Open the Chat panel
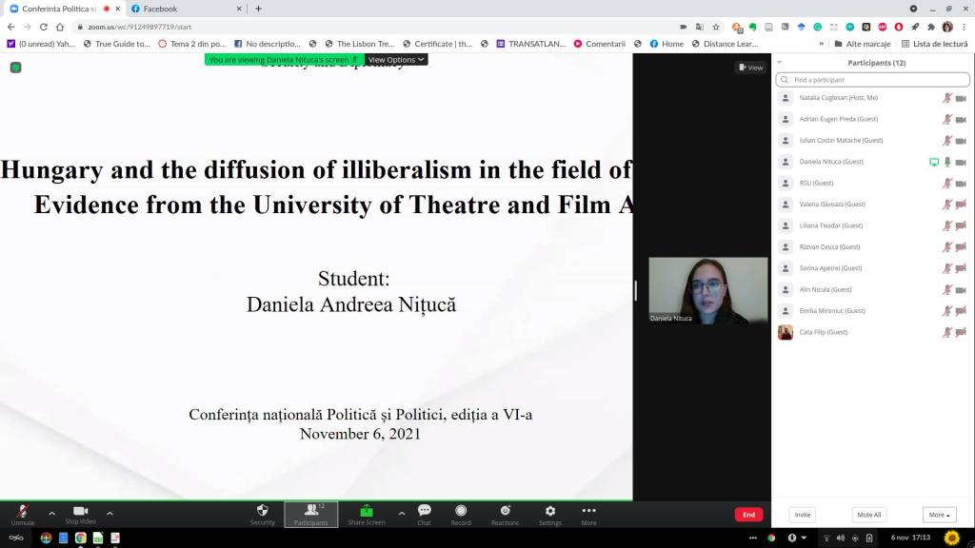 pyautogui.click(x=424, y=511)
